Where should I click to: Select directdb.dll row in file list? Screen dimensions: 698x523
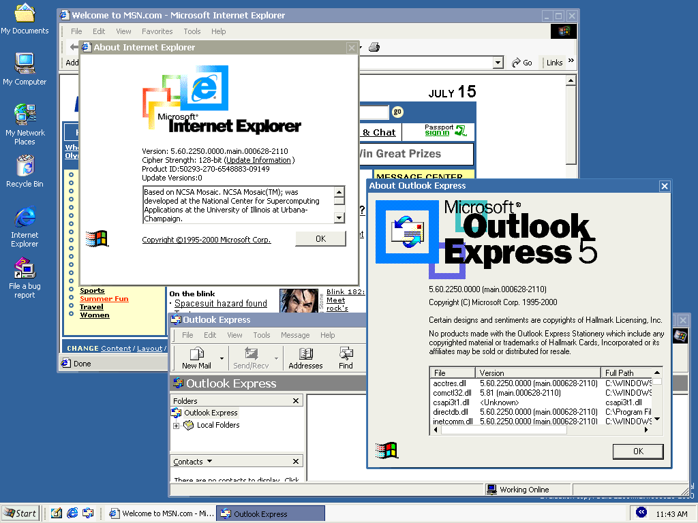click(x=541, y=412)
